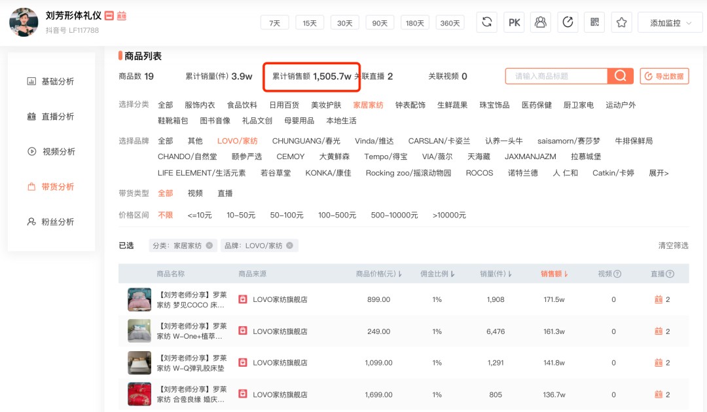Click the update timer icon
The height and width of the screenshot is (412, 707).
[568, 22]
